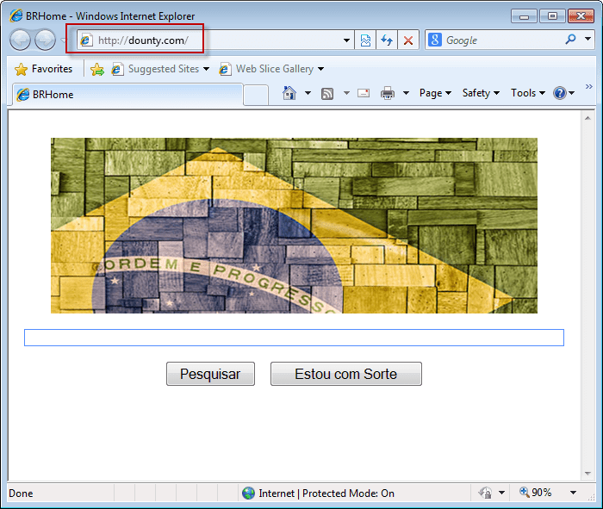Go to the Home page icon
Image resolution: width=603 pixels, height=509 pixels.
pyautogui.click(x=289, y=93)
